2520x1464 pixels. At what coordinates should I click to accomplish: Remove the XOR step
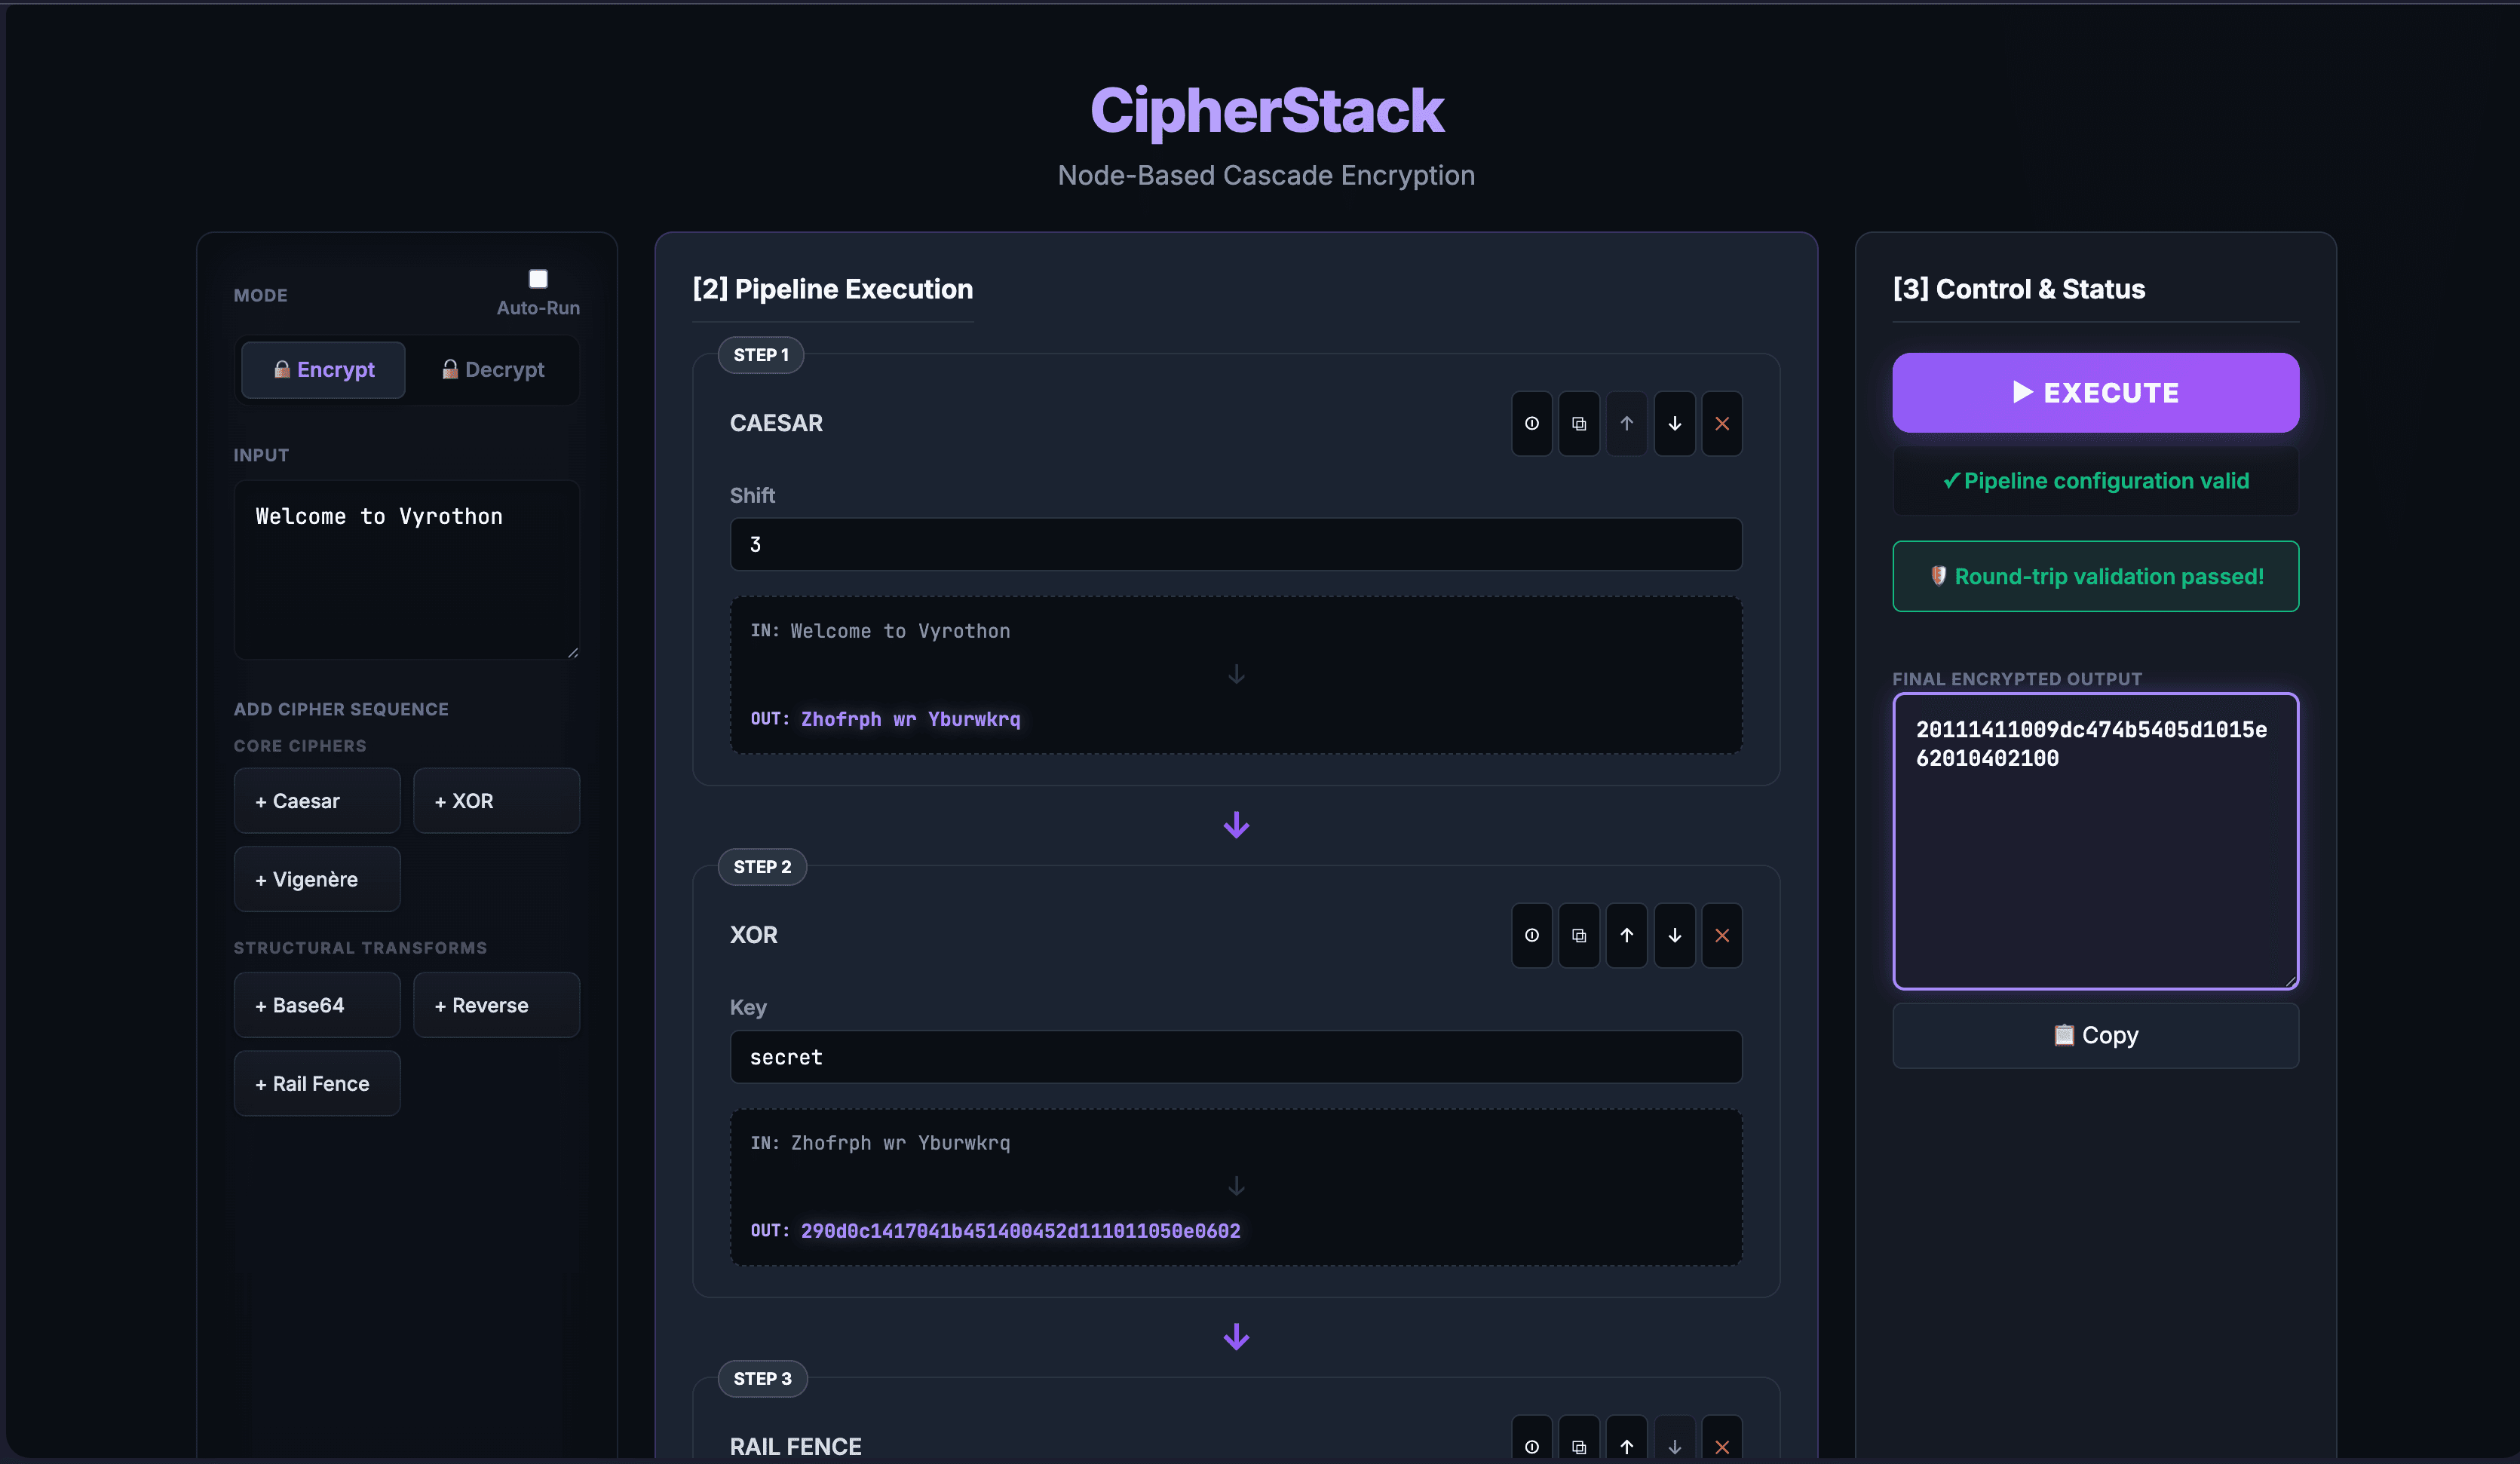tap(1722, 936)
